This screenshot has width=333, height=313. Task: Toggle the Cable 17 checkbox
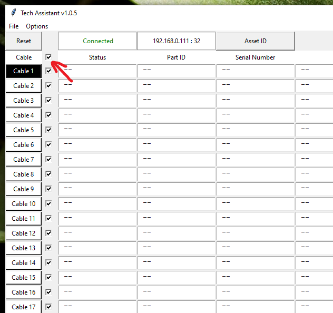pos(49,307)
